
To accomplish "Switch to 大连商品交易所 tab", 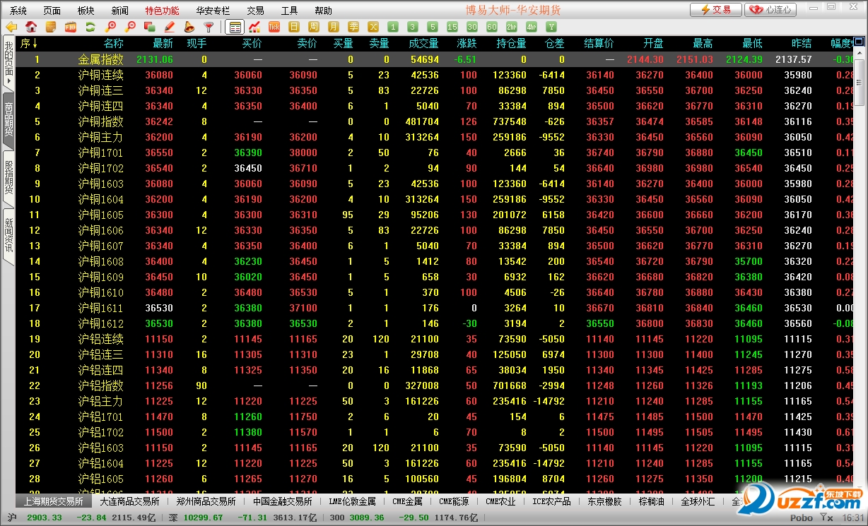I will click(129, 501).
